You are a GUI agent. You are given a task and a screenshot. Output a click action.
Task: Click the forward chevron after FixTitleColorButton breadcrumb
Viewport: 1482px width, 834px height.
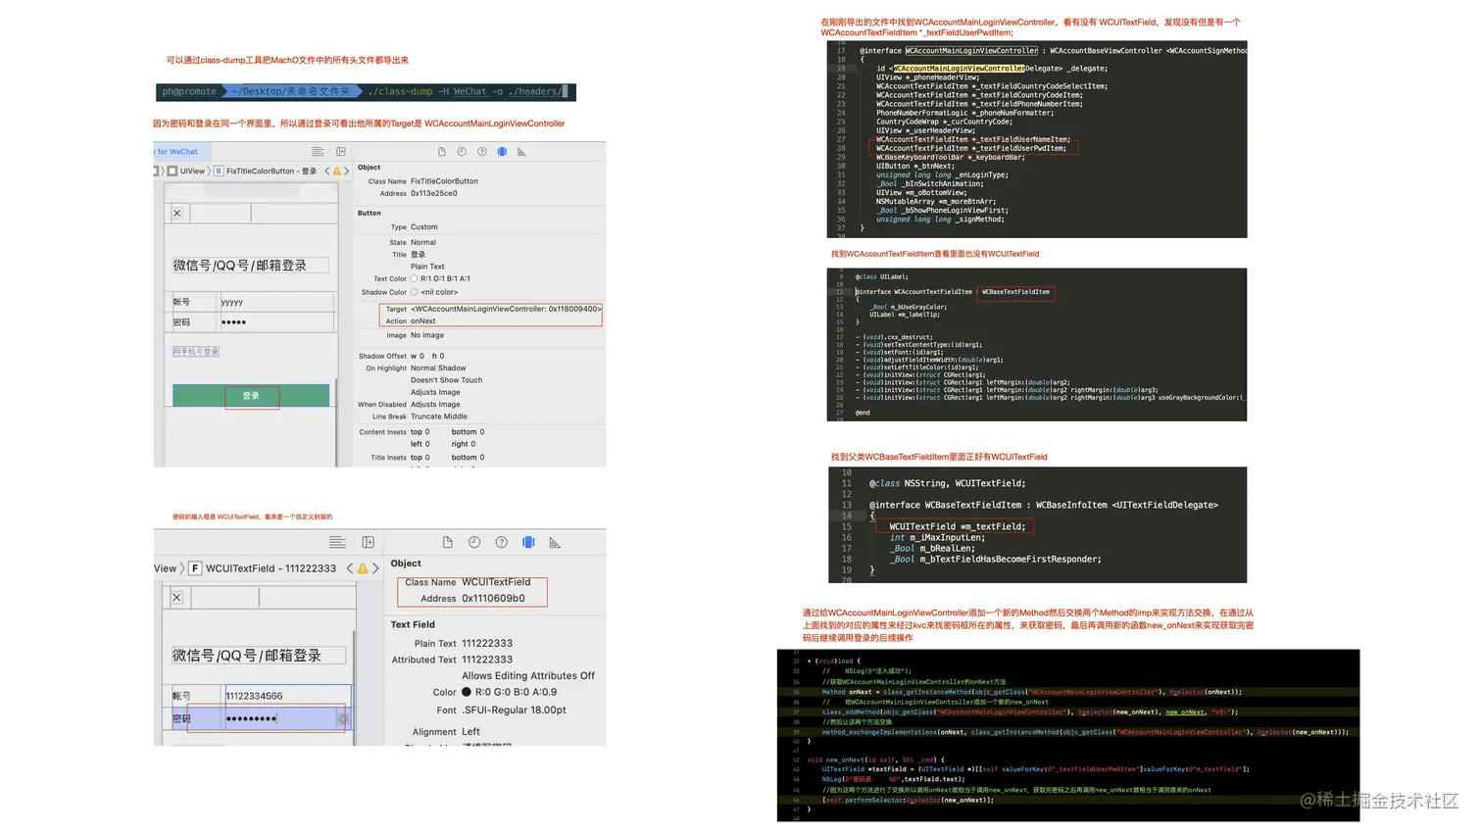point(347,171)
